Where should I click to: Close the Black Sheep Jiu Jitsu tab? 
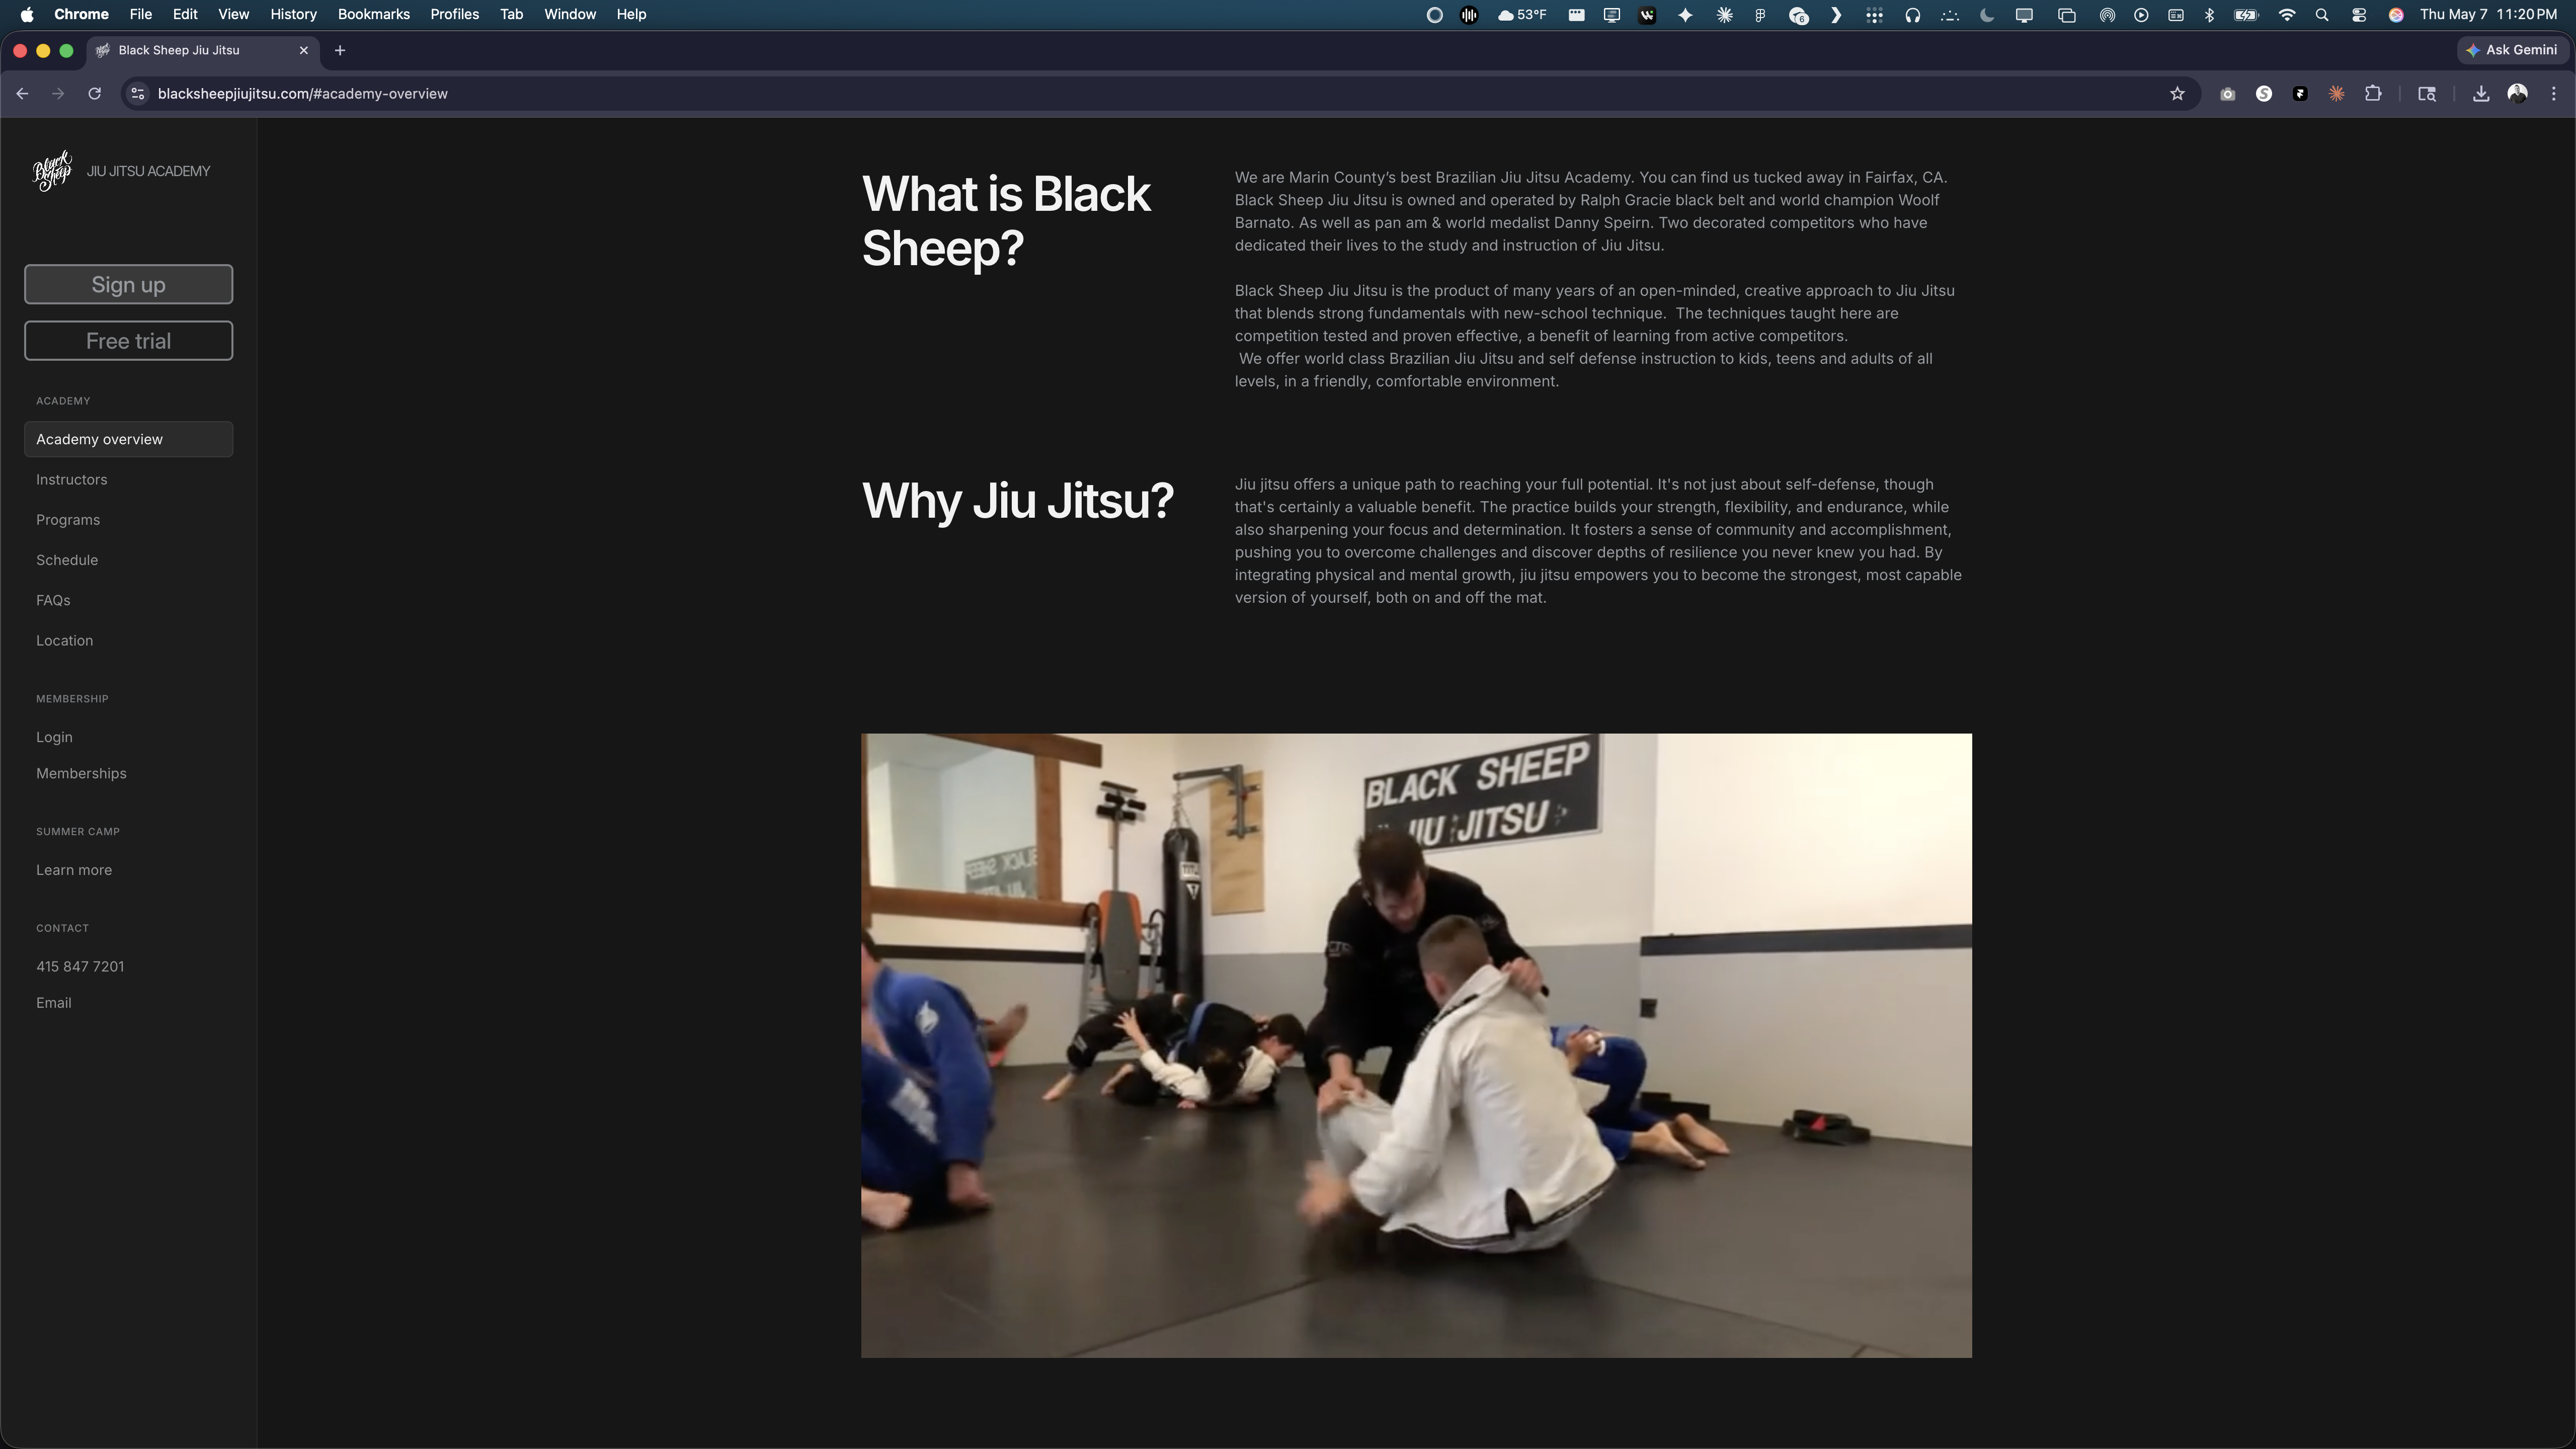[x=304, y=50]
